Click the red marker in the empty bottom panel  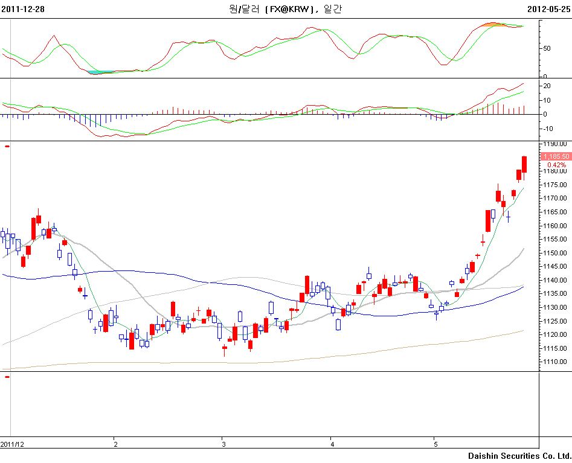[7, 377]
